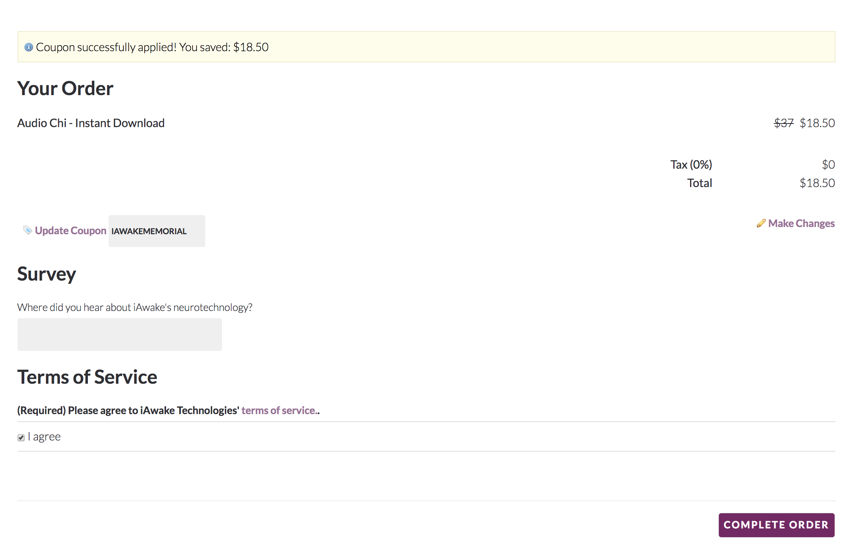Click the survey answer input field
The image size is (853, 546).
(x=120, y=335)
